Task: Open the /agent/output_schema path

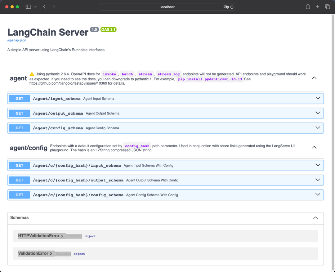Action: [58, 113]
